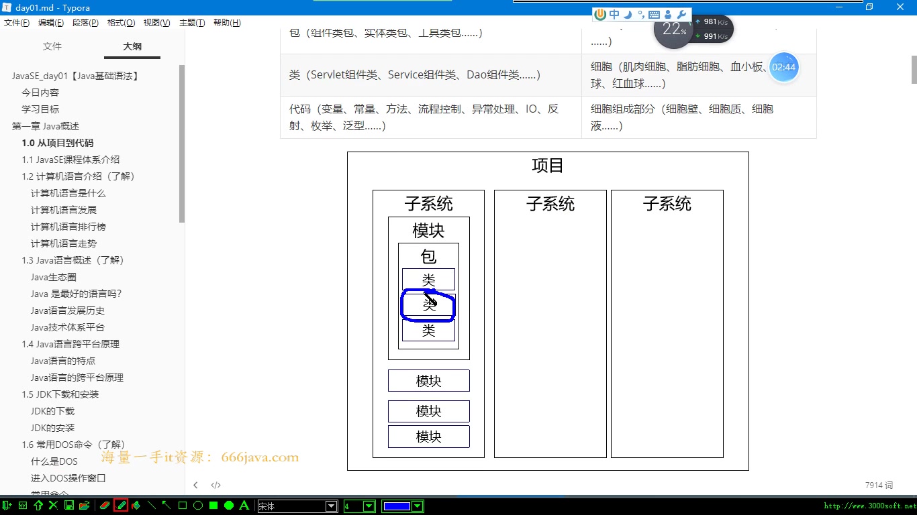
Task: Go to outline item JDK的安装
Action: point(53,428)
